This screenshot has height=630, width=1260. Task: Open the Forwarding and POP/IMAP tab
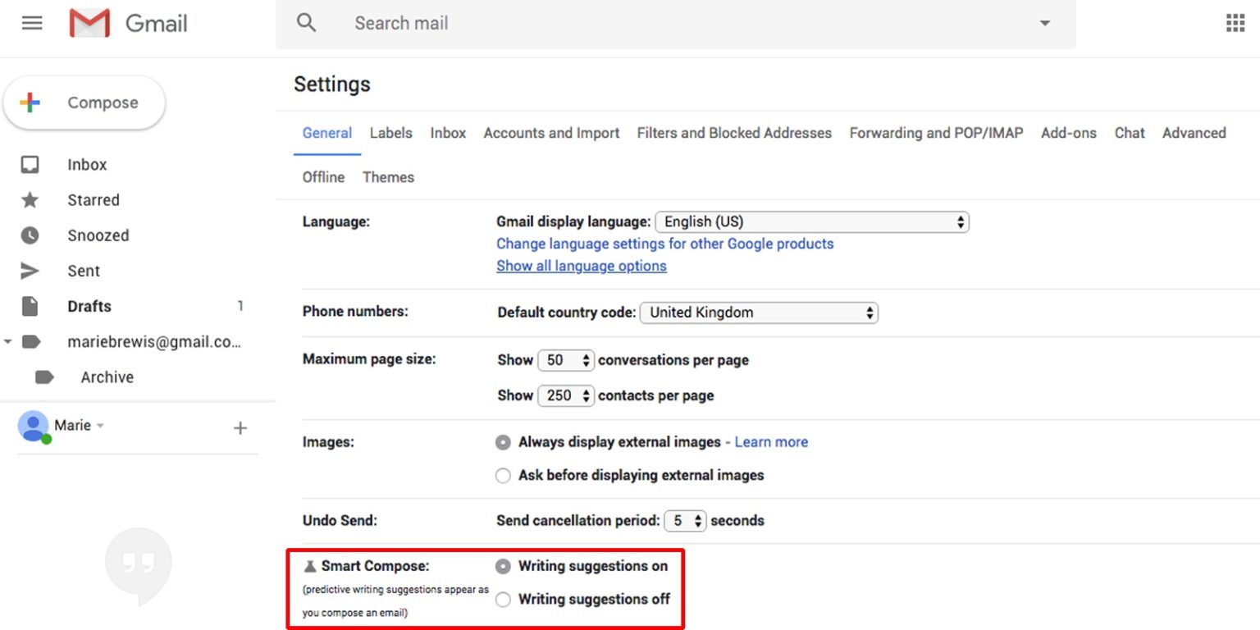(x=935, y=133)
